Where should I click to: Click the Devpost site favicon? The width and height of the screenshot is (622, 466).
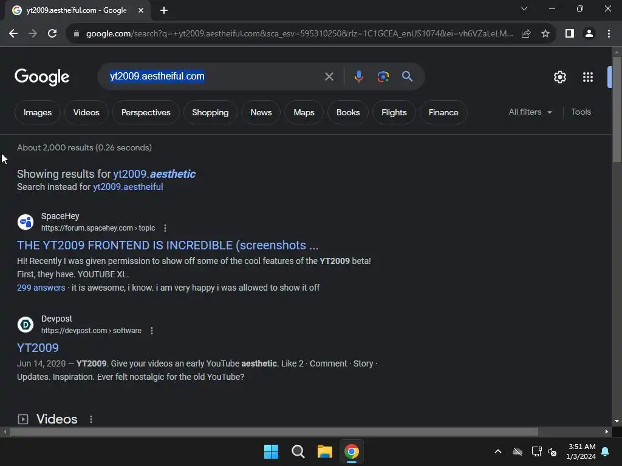coord(26,325)
